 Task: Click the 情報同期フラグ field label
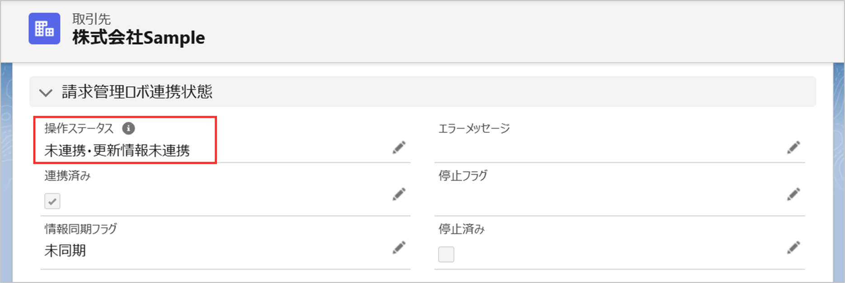tap(80, 229)
